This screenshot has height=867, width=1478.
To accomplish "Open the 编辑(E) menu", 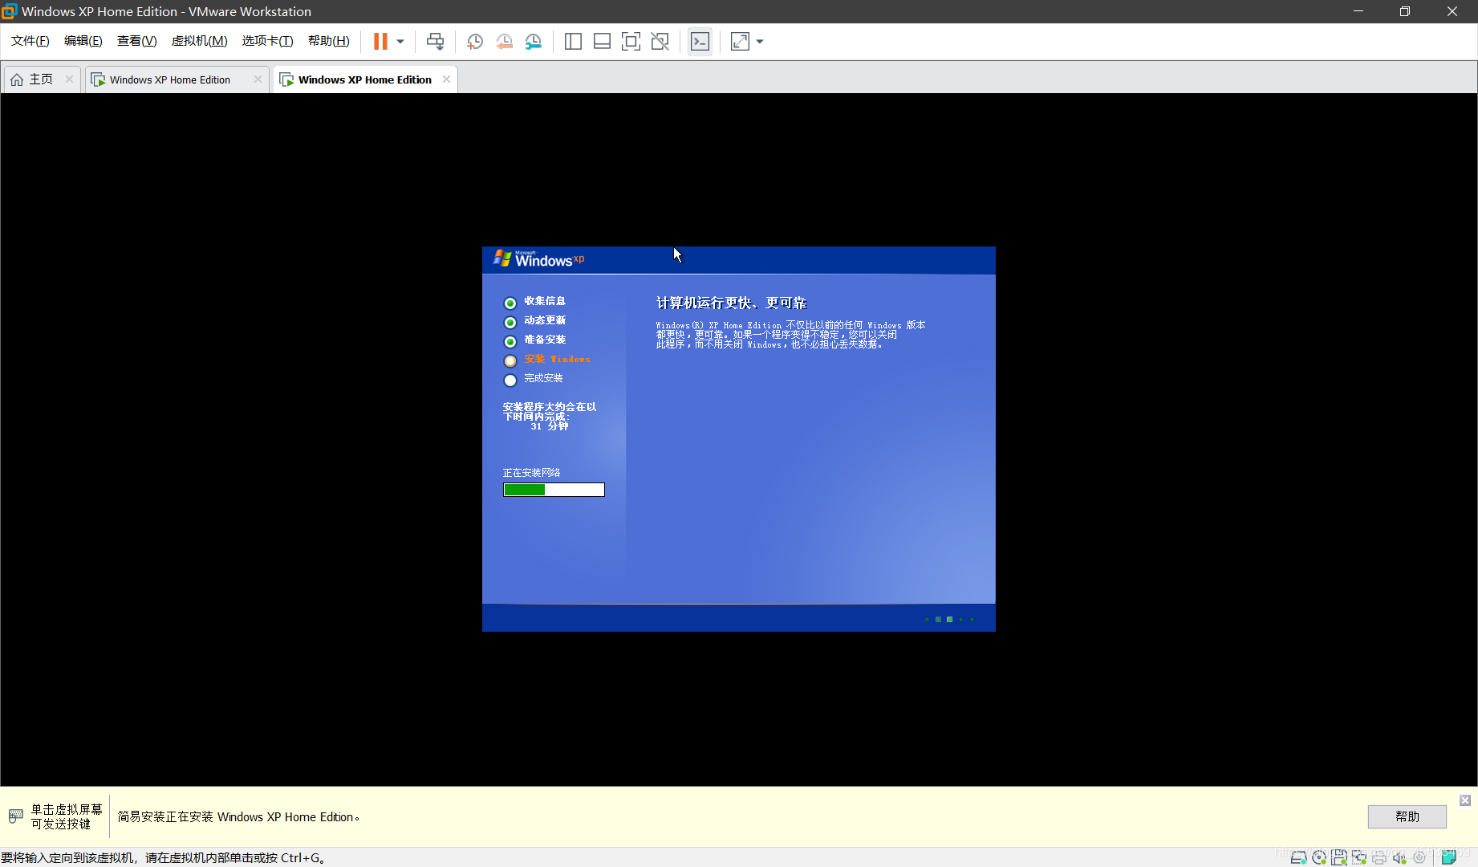I will [83, 41].
